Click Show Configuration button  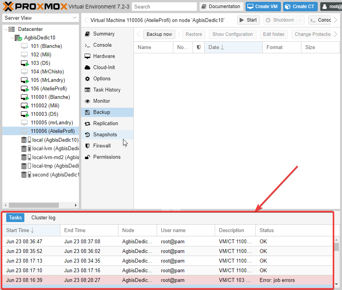(x=233, y=34)
